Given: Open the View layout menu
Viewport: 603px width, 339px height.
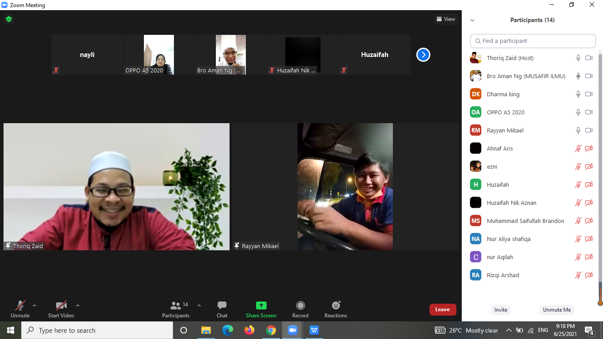Looking at the screenshot, I should pyautogui.click(x=445, y=19).
